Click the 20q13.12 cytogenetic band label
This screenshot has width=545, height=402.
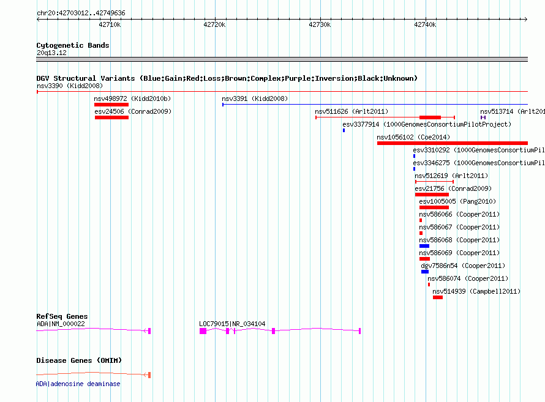point(51,53)
